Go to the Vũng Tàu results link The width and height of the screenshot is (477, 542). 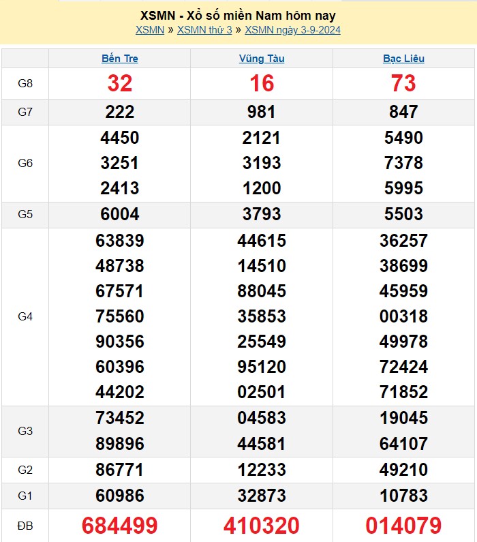262,59
